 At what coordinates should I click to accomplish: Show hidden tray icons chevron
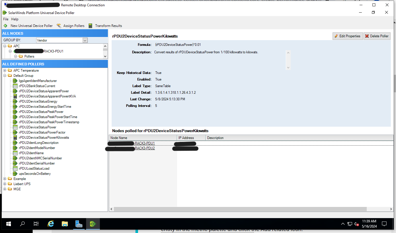[x=343, y=224]
